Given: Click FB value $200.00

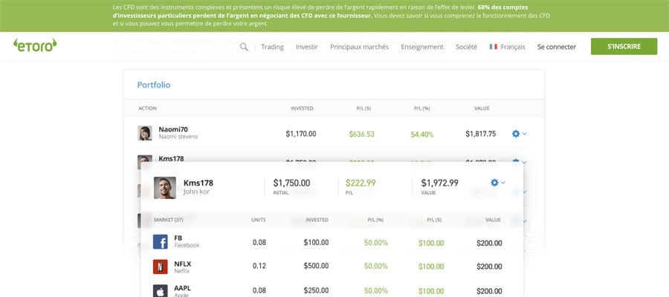Looking at the screenshot, I should coord(489,244).
